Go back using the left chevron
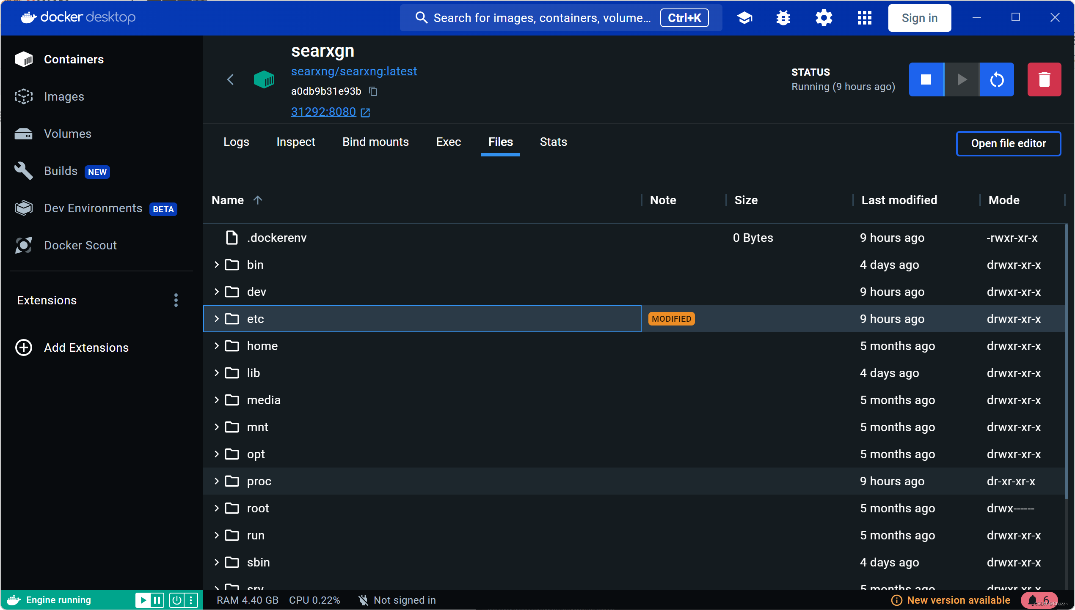 point(230,79)
